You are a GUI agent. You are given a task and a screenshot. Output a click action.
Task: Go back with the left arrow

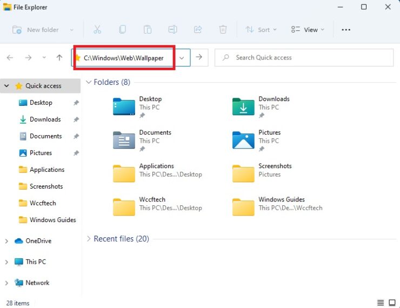tap(10, 58)
